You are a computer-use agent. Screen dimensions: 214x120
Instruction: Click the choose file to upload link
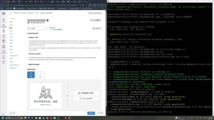tap(46, 105)
